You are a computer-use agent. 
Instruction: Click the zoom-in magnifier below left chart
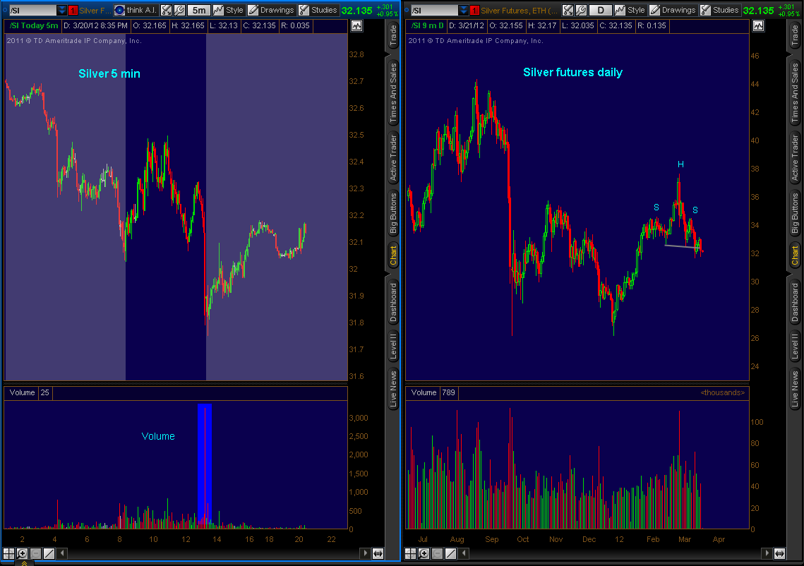[x=22, y=553]
